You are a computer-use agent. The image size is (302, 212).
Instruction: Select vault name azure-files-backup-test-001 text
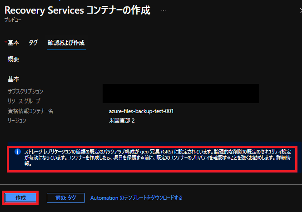pyautogui.click(x=141, y=111)
